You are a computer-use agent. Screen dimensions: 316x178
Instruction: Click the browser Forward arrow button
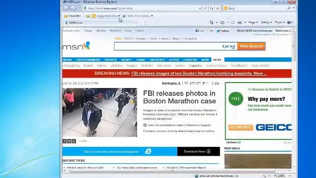point(73,8)
